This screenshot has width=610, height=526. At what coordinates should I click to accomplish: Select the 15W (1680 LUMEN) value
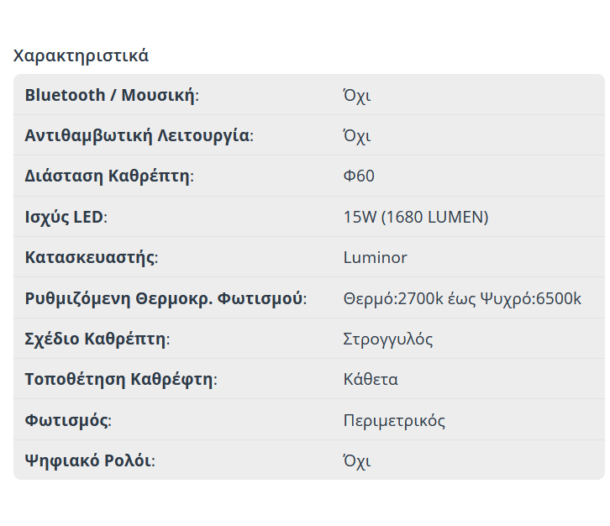[x=416, y=217]
